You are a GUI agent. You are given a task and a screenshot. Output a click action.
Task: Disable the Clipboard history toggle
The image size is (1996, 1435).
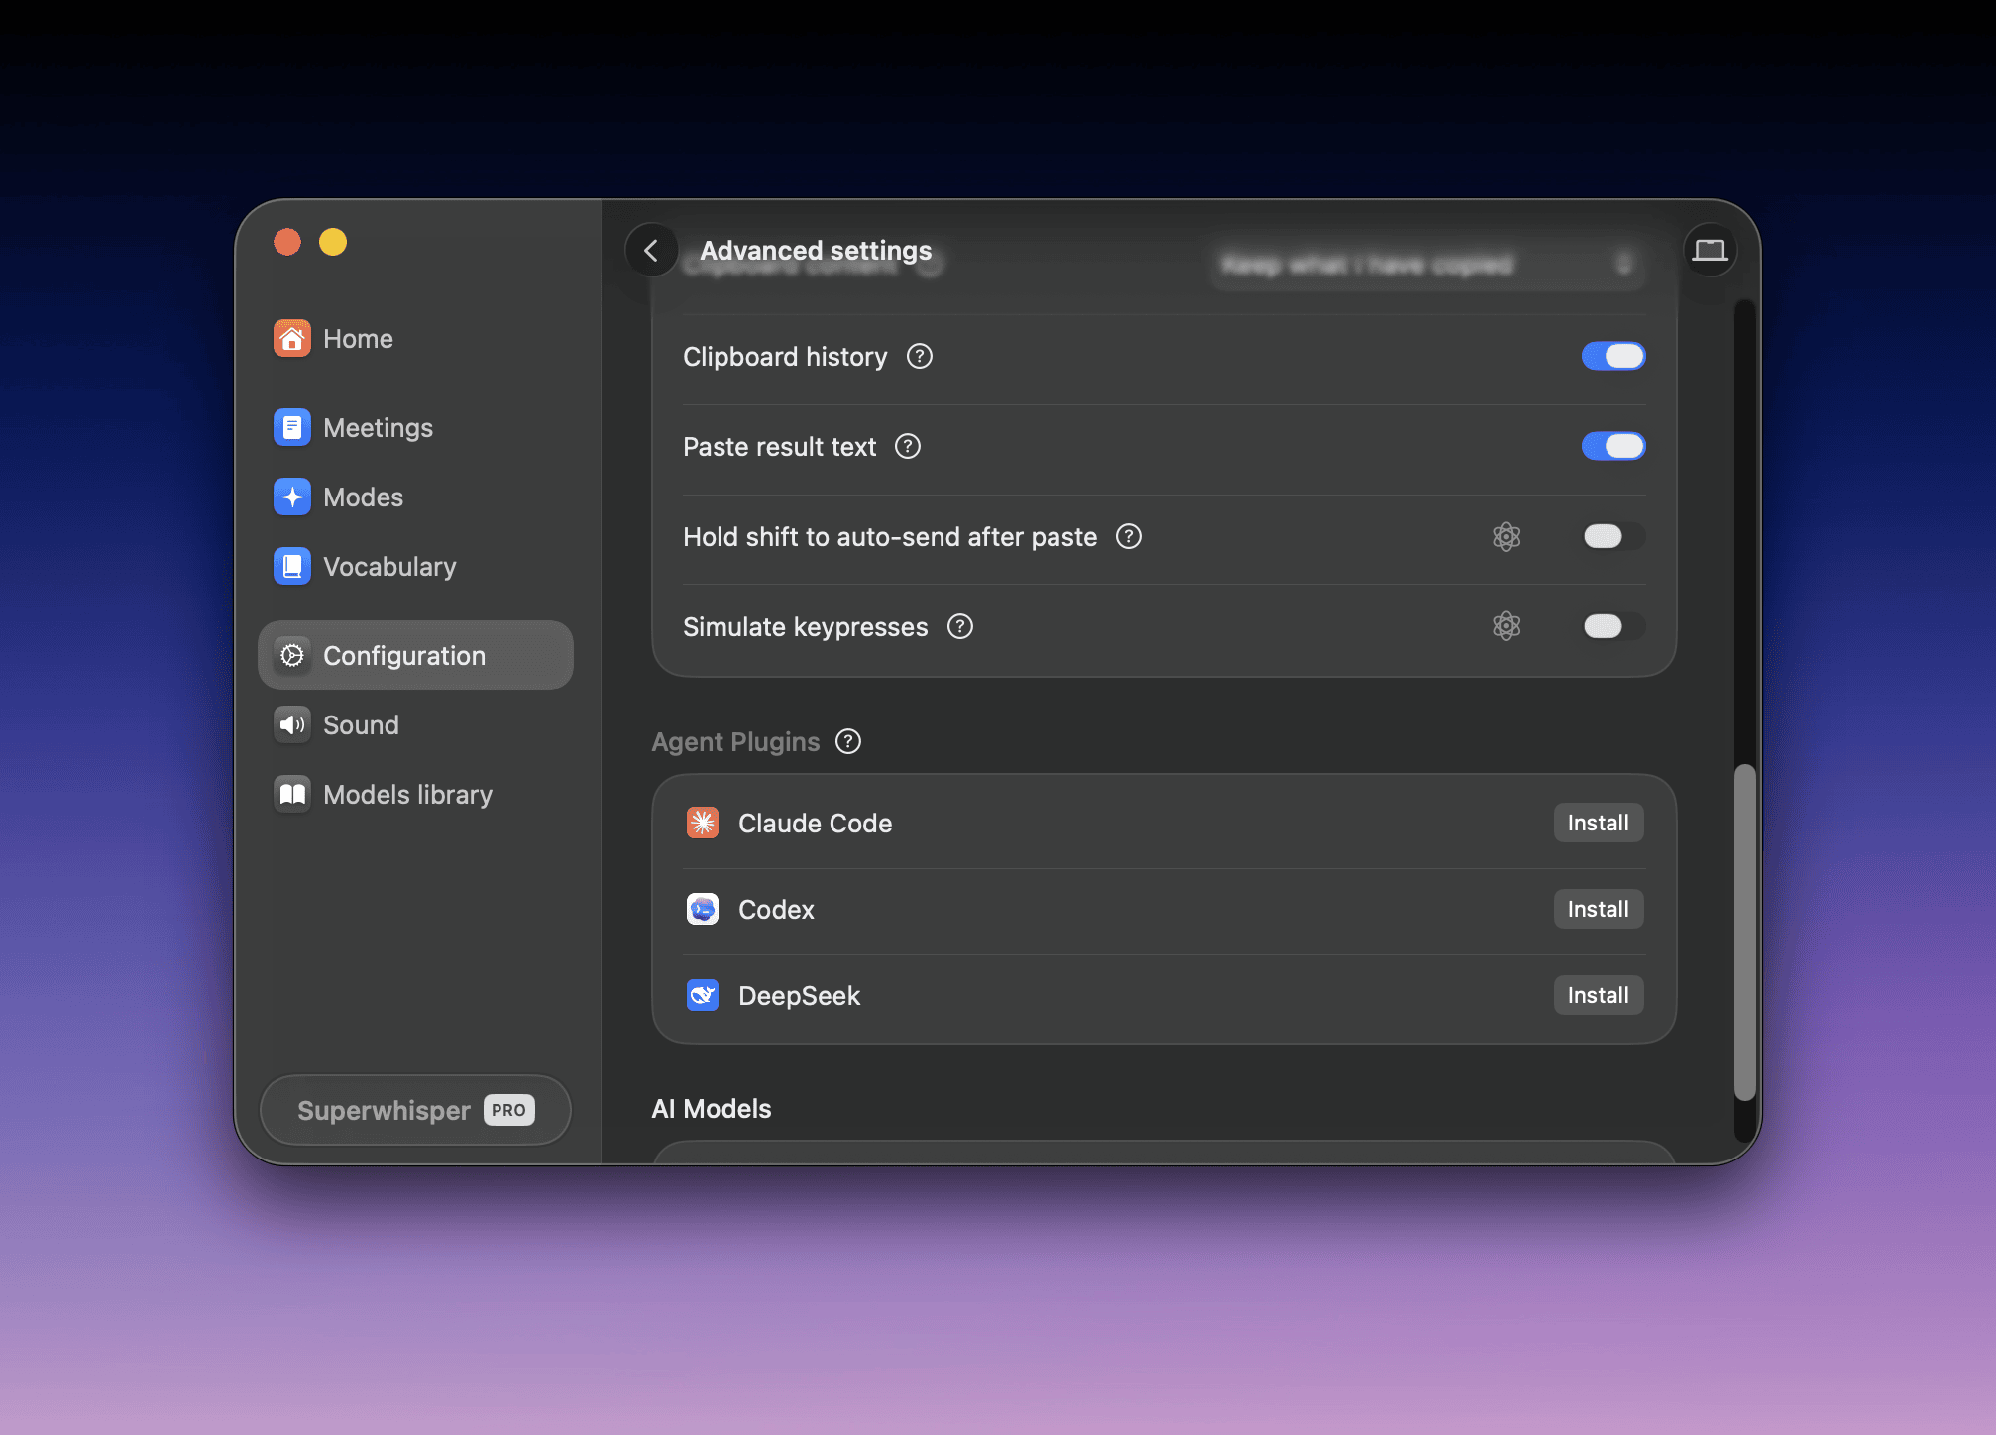point(1613,356)
